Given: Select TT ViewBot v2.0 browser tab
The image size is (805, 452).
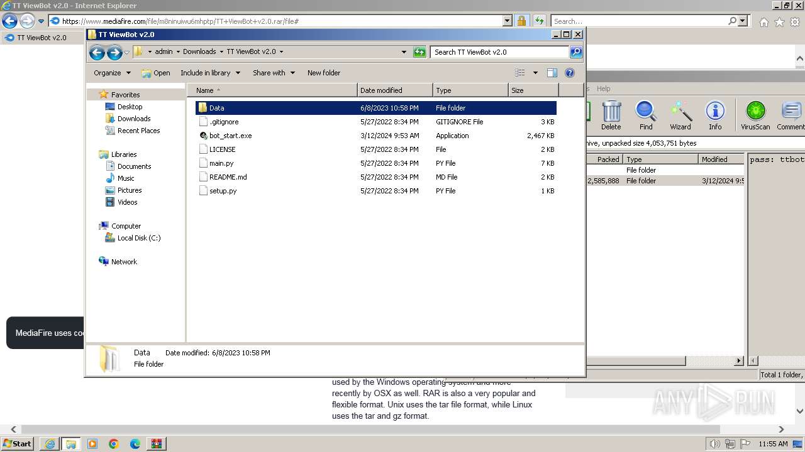Looking at the screenshot, I should tap(42, 38).
